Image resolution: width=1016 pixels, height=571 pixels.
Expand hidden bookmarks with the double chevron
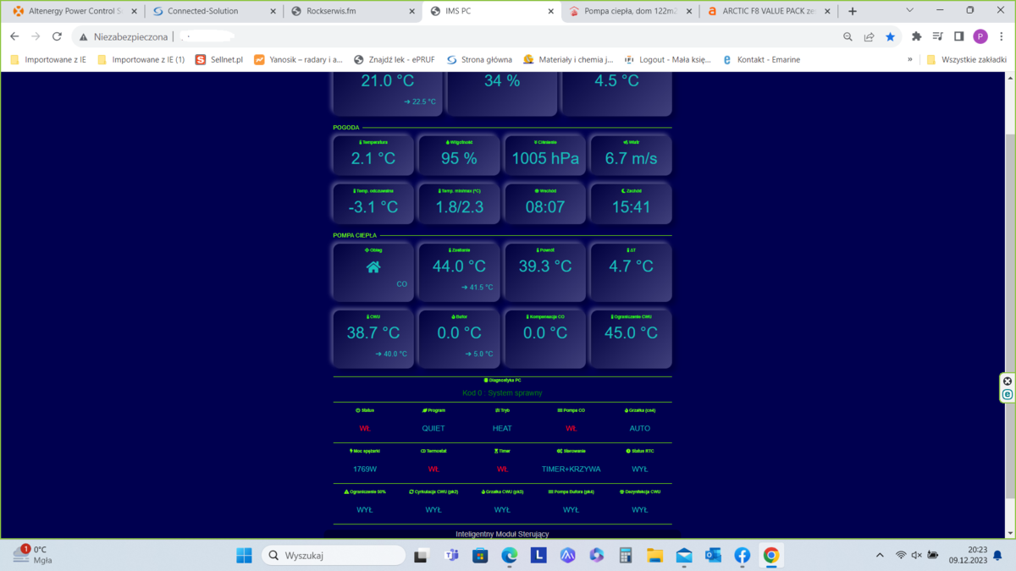[x=910, y=60]
